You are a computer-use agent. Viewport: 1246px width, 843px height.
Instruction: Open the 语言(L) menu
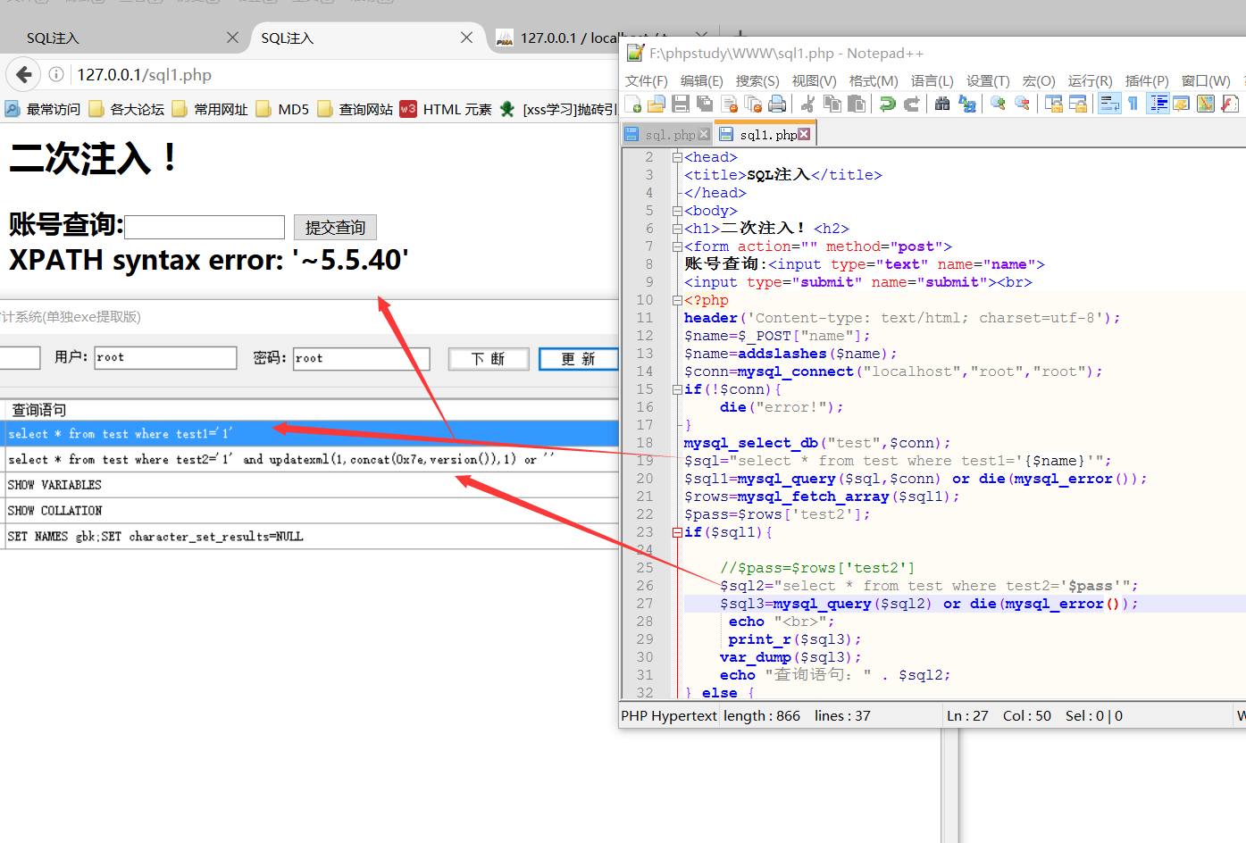(x=932, y=80)
